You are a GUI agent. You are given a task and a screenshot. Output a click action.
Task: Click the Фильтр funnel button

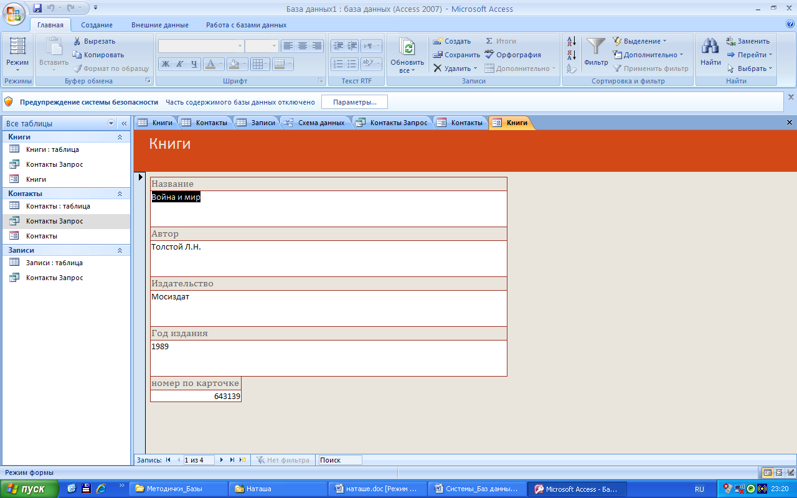[596, 52]
